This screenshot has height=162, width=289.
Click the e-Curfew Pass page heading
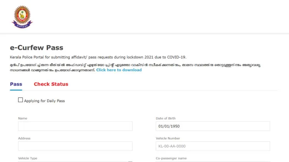(37, 48)
